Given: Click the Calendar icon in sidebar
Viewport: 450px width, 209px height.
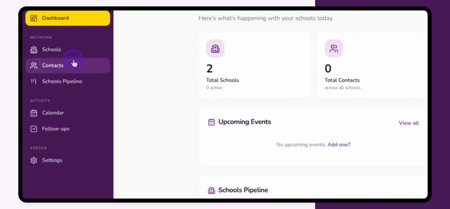Looking at the screenshot, I should [x=34, y=113].
